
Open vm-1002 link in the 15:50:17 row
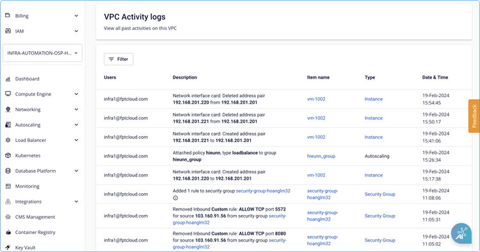click(x=316, y=118)
